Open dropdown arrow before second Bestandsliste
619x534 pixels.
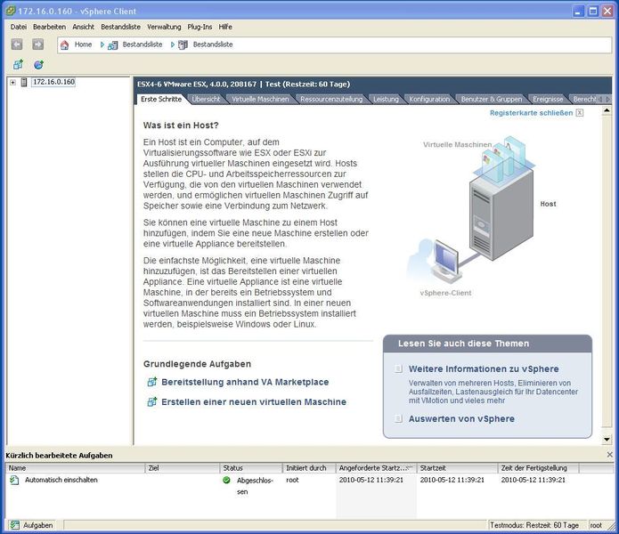tap(173, 45)
